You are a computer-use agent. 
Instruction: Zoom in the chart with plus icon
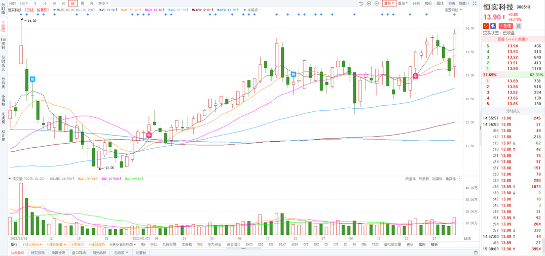369,4
